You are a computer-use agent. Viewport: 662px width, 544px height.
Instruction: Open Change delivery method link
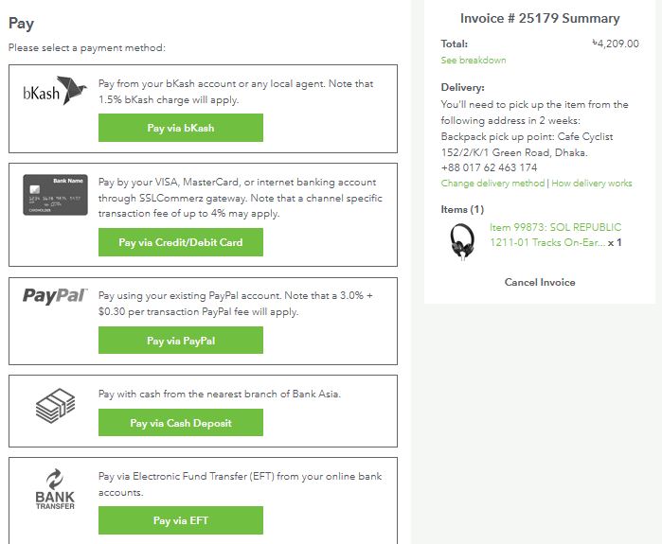(492, 184)
